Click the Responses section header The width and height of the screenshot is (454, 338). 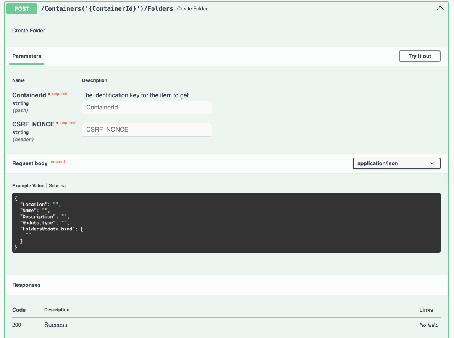[26, 285]
